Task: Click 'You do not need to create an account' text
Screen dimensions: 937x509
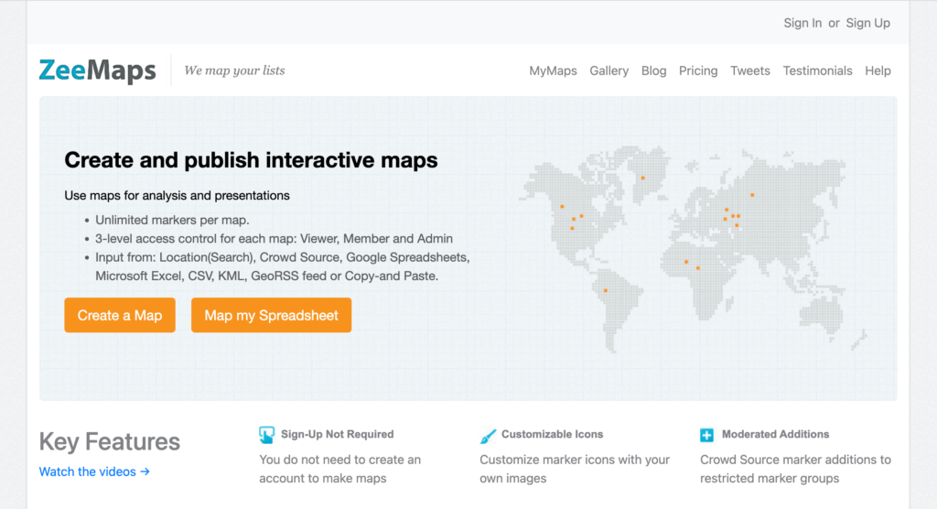Action: click(340, 469)
